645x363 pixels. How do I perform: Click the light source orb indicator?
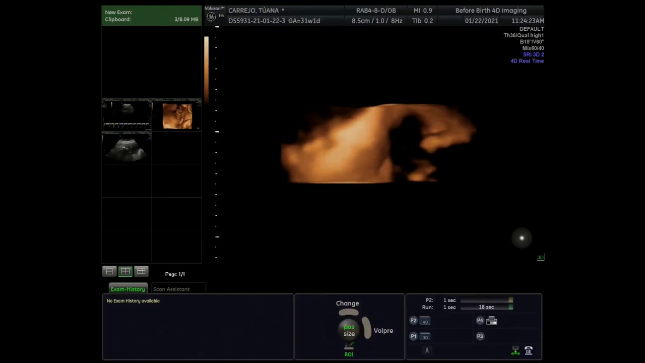(522, 238)
